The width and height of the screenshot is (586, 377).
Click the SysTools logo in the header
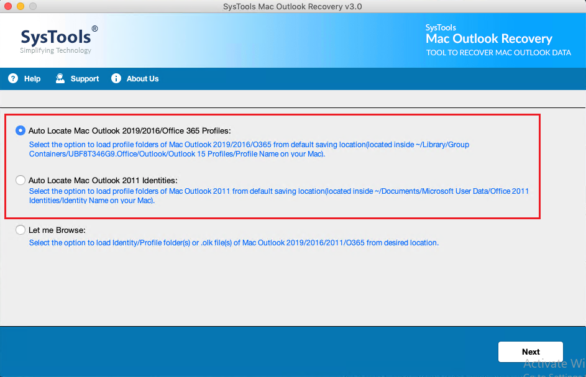click(x=58, y=37)
